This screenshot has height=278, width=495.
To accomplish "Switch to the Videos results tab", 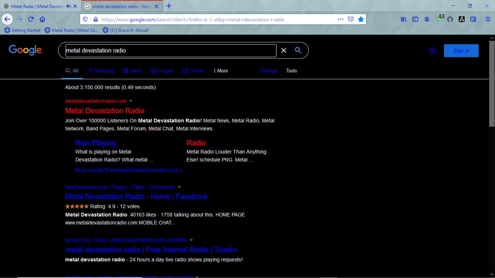I will coord(193,71).
